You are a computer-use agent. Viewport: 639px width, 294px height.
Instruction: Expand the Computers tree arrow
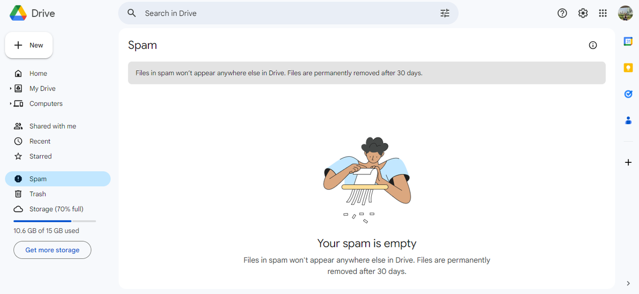11,104
